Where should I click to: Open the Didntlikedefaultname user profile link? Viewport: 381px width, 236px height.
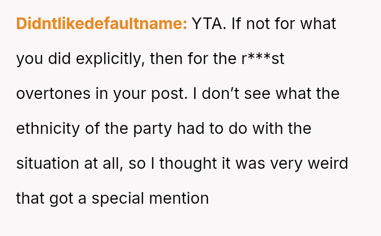click(102, 24)
